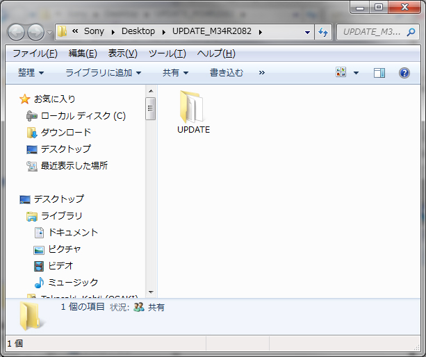426x357 pixels.
Task: Click the Refresh button beside address bar
Action: tap(323, 32)
